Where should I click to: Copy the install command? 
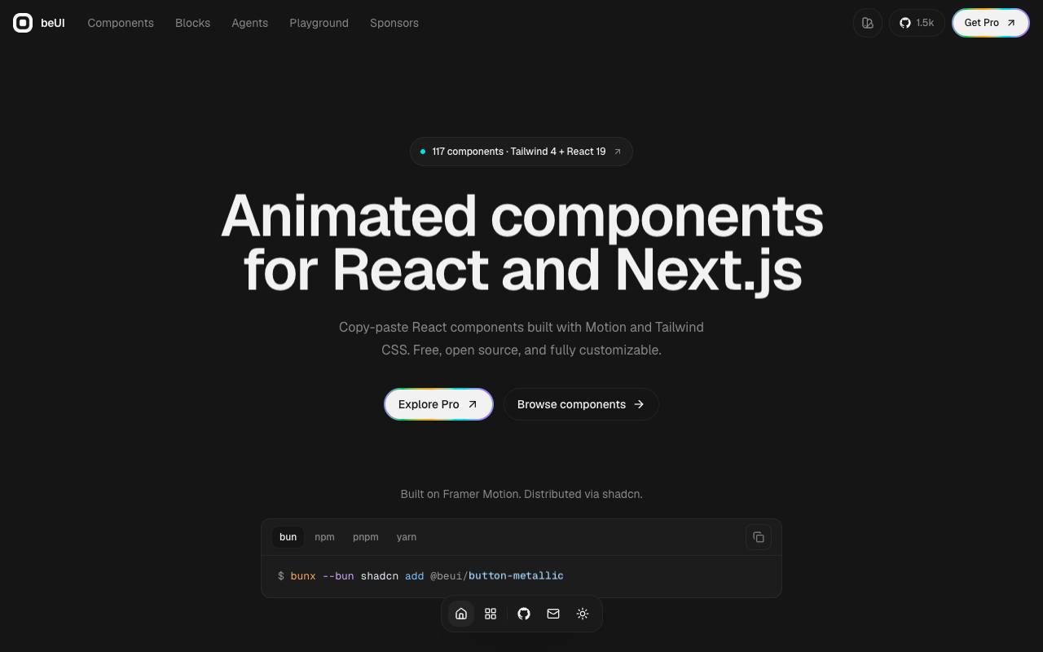coord(759,537)
